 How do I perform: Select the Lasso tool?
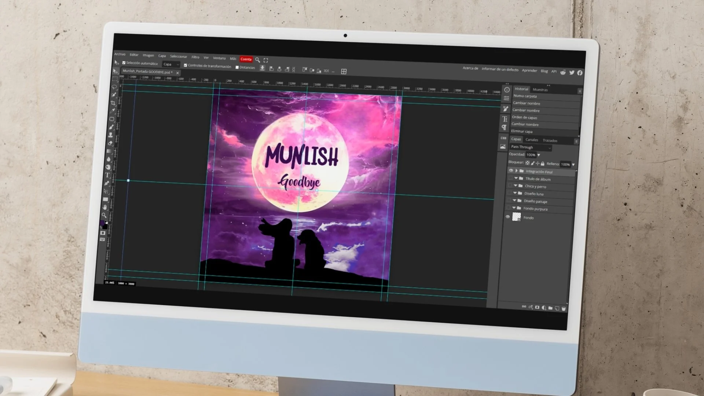tap(114, 87)
